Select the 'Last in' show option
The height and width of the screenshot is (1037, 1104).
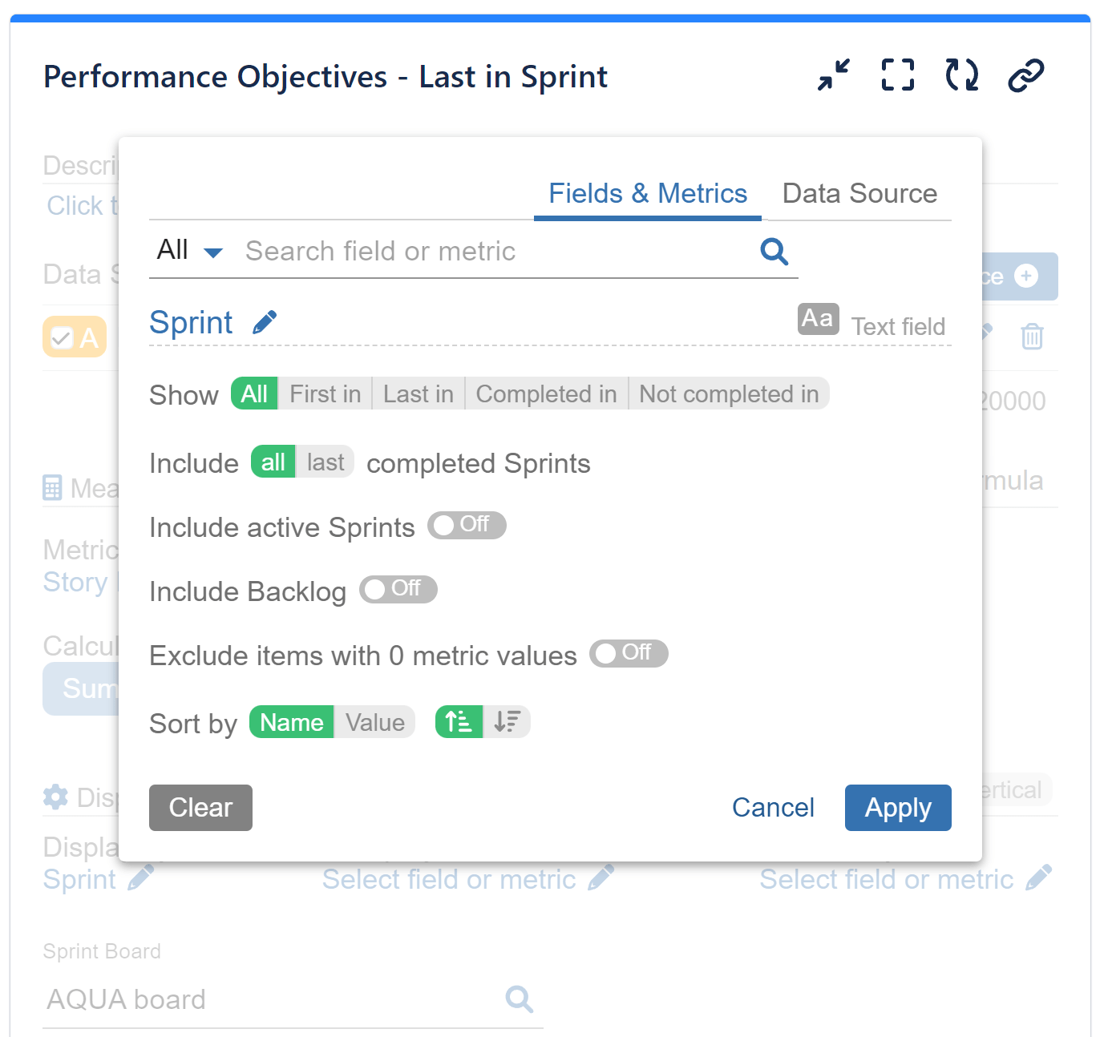pos(418,393)
